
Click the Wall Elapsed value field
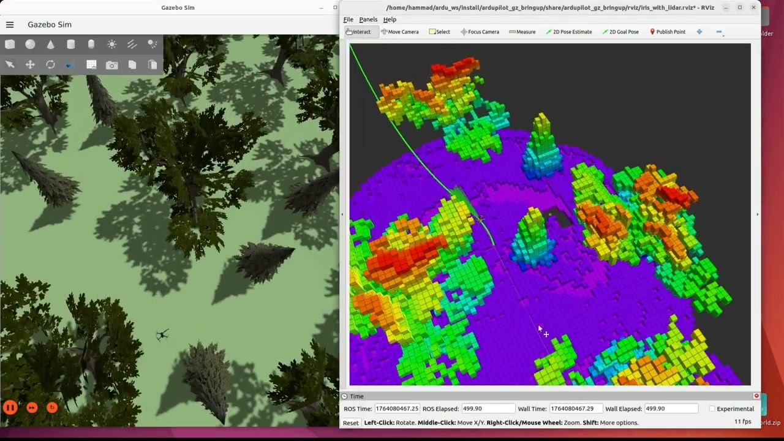point(671,409)
